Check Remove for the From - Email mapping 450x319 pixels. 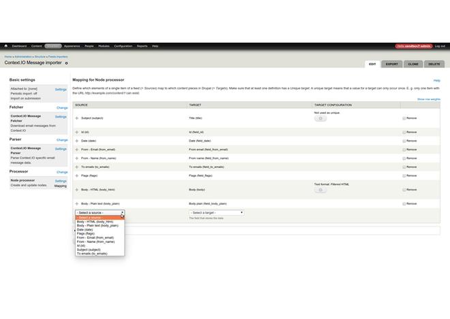coord(404,150)
